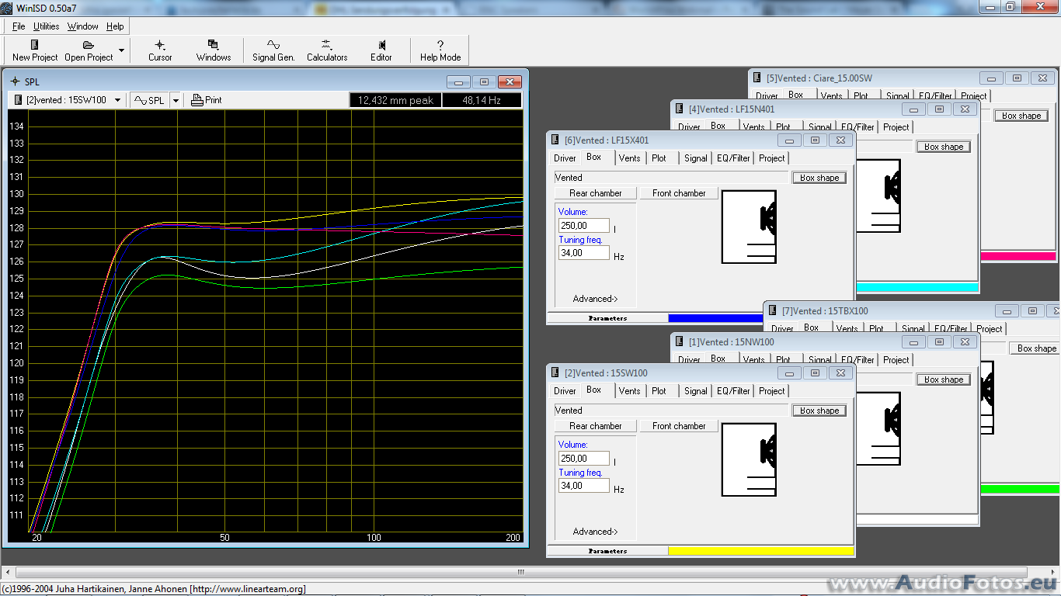Click Box shape button in LF15N401 window
This screenshot has height=596, width=1061.
point(944,147)
